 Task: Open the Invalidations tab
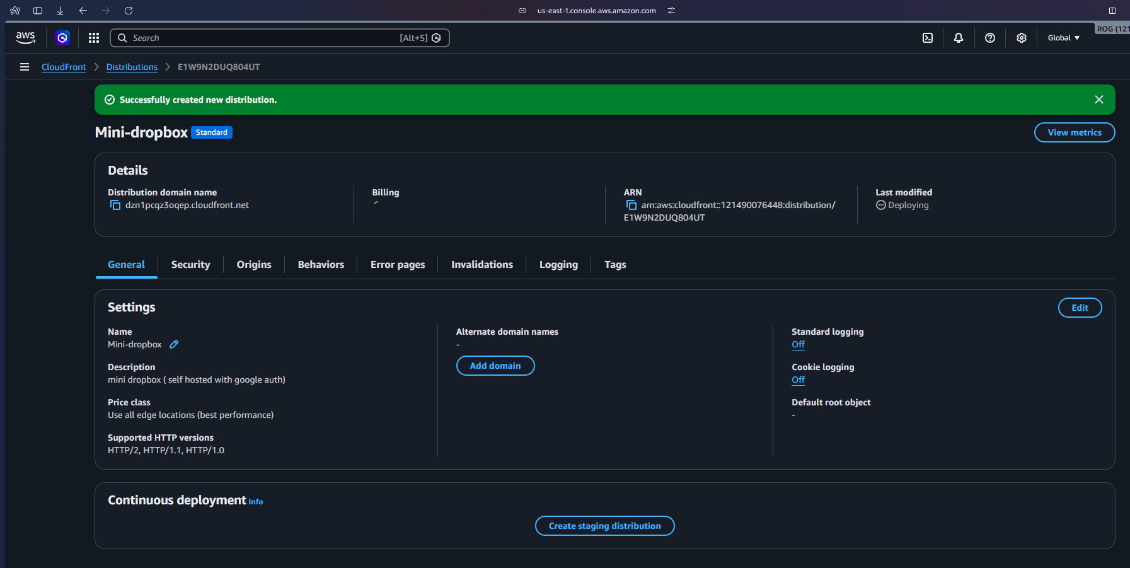click(x=482, y=265)
